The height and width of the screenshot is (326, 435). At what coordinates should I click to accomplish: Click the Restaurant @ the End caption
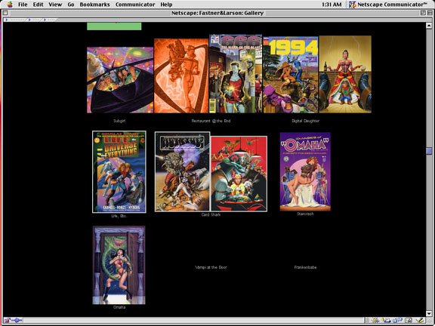tap(211, 121)
